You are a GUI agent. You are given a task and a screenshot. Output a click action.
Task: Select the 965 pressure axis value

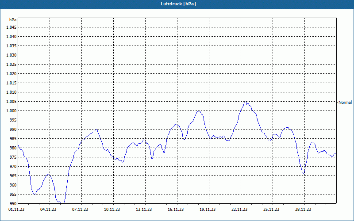coord(14,175)
